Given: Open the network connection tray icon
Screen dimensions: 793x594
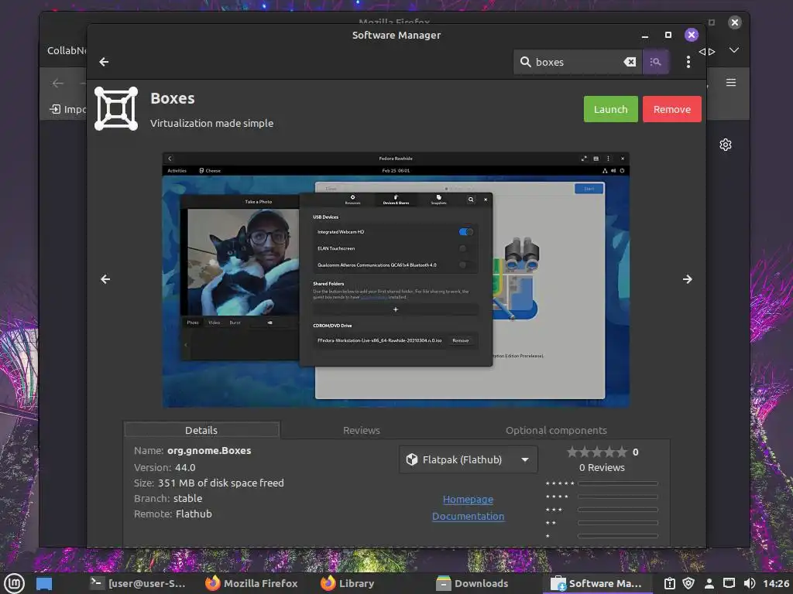Looking at the screenshot, I should (x=729, y=583).
